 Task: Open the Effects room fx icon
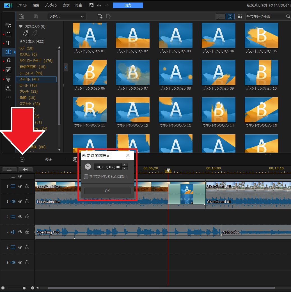8,61
